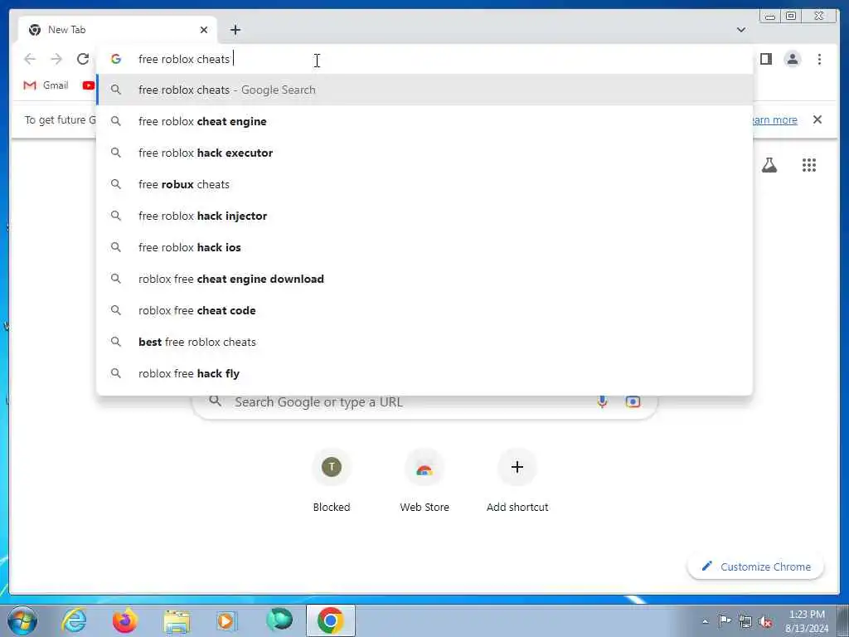Viewport: 849px width, 637px height.
Task: Open Windows Media Player from the taskbar
Action: coord(226,620)
